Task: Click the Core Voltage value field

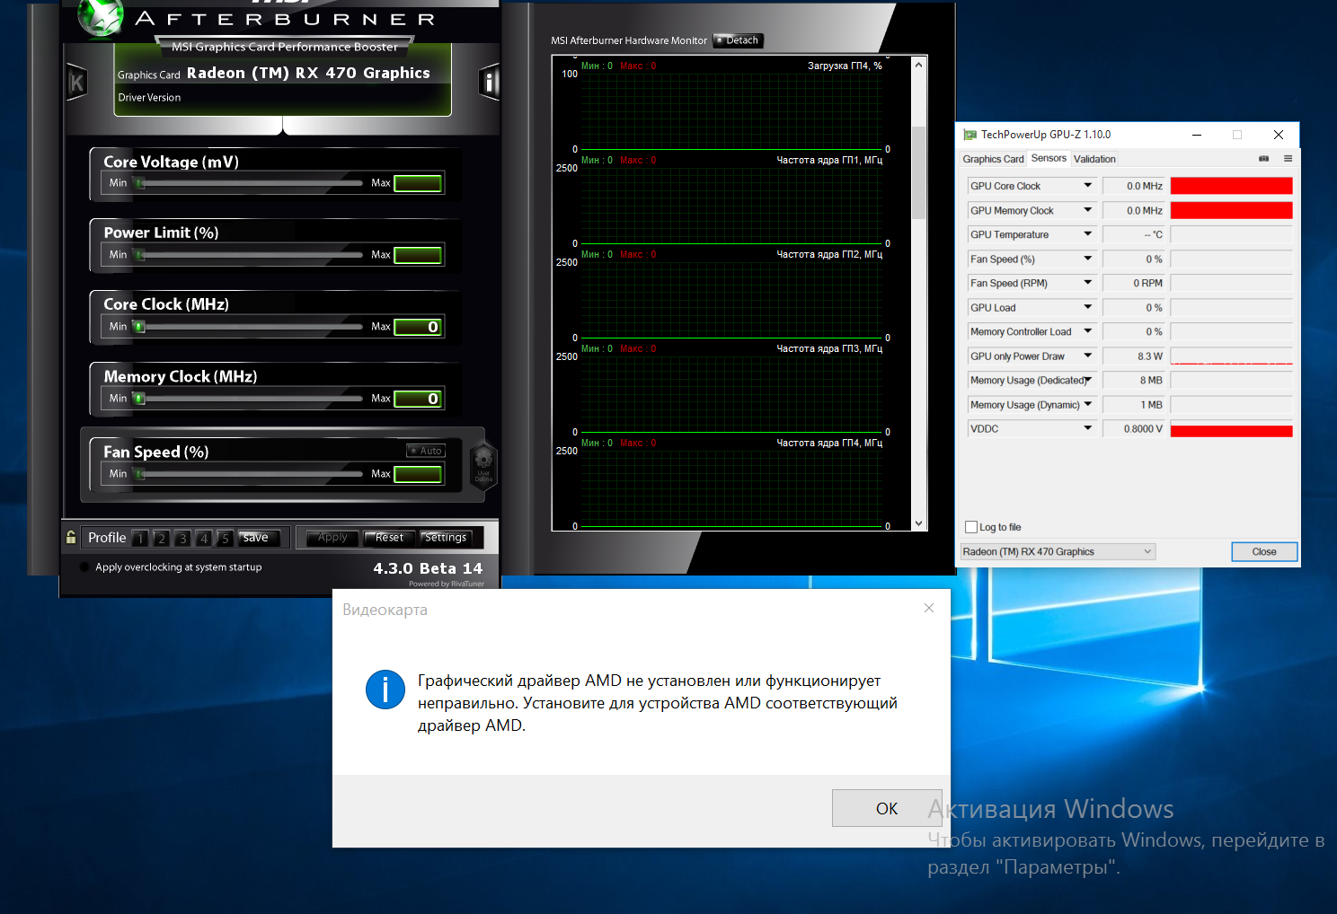Action: (418, 183)
